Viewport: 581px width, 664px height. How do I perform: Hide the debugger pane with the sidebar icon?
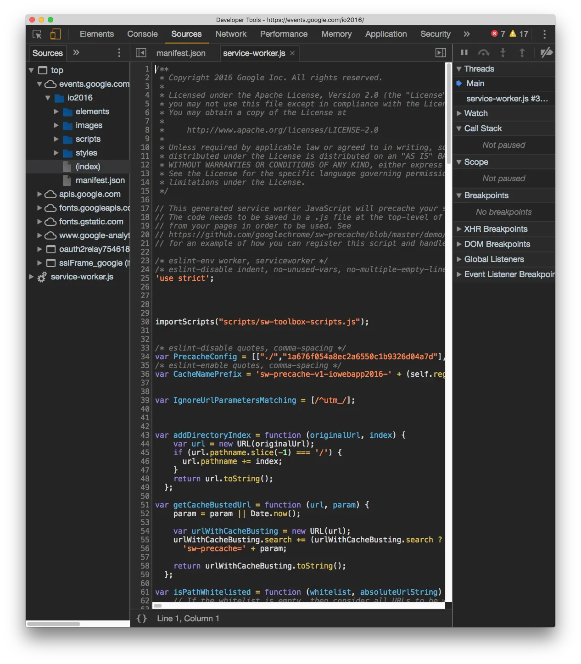pyautogui.click(x=441, y=53)
